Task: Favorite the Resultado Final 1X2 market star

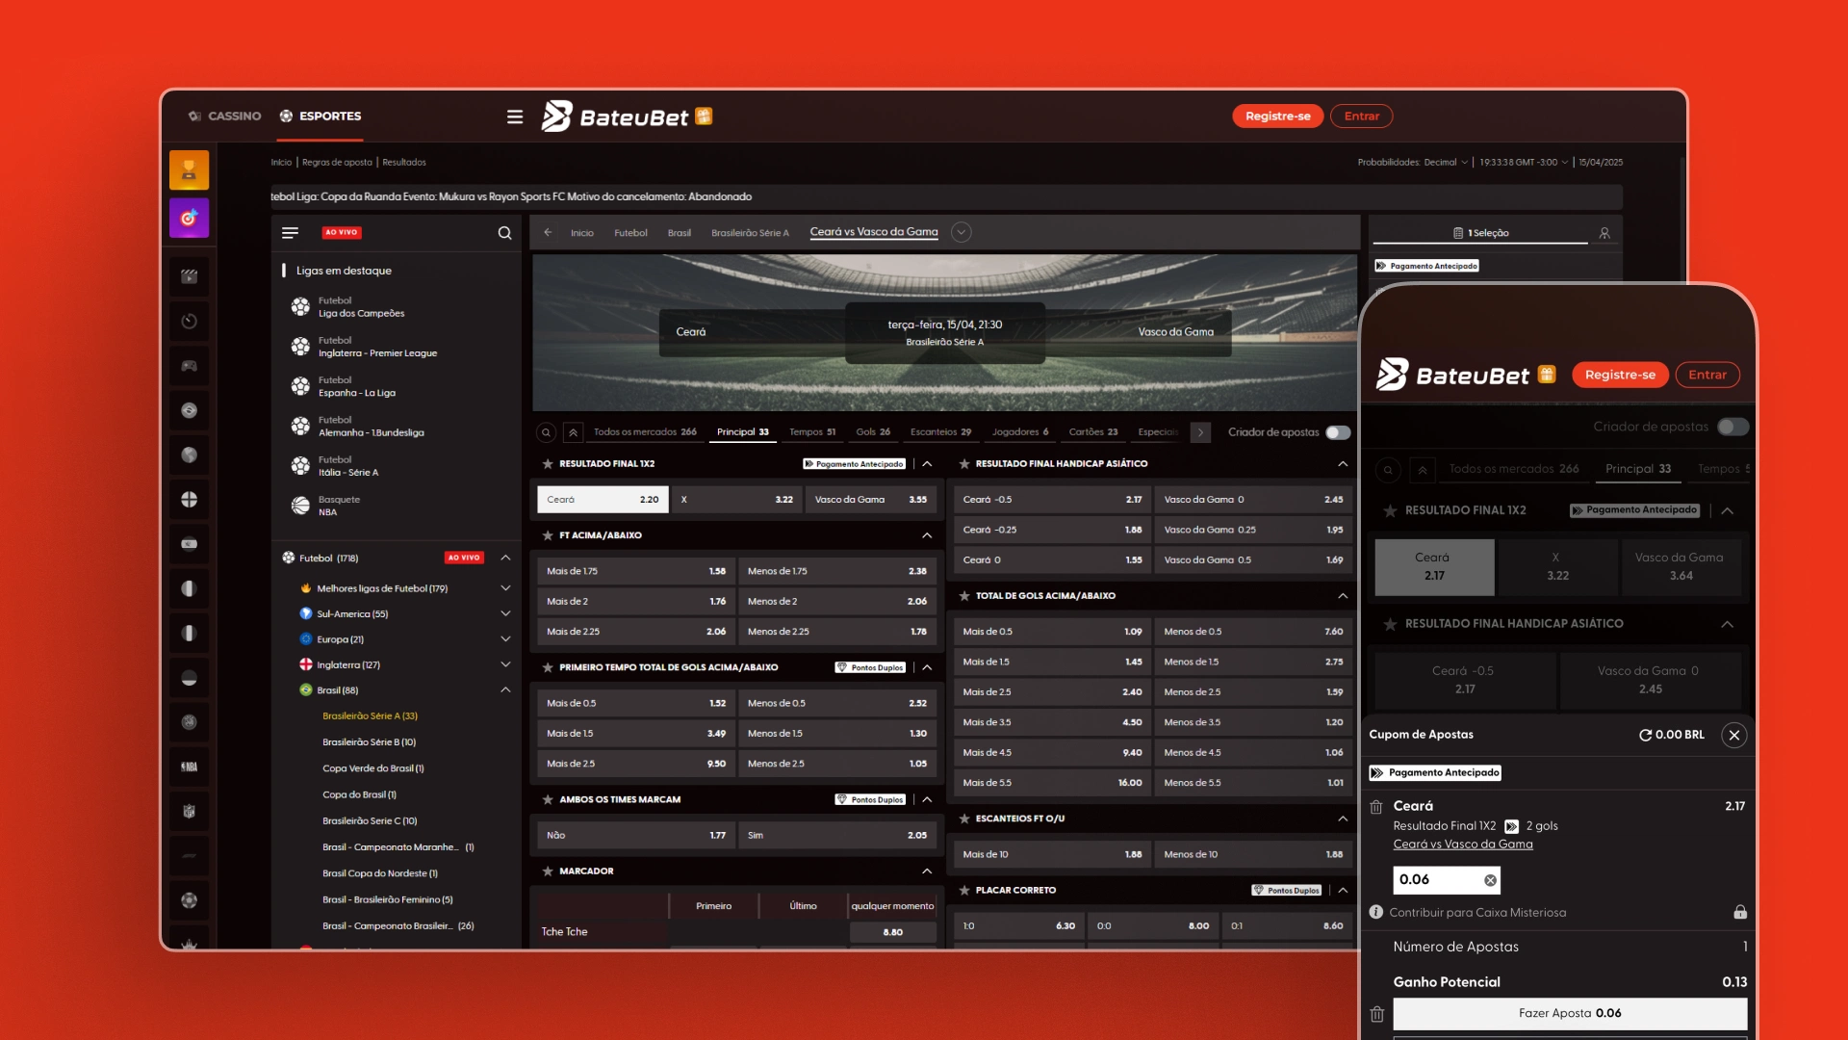Action: pyautogui.click(x=548, y=464)
